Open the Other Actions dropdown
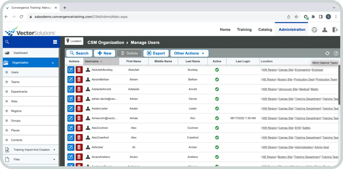The width and height of the screenshot is (343, 169). pyautogui.click(x=189, y=53)
